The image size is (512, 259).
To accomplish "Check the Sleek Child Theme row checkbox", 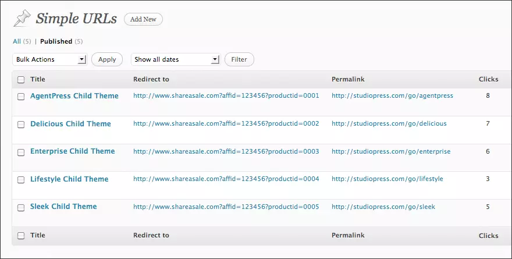I will point(21,207).
